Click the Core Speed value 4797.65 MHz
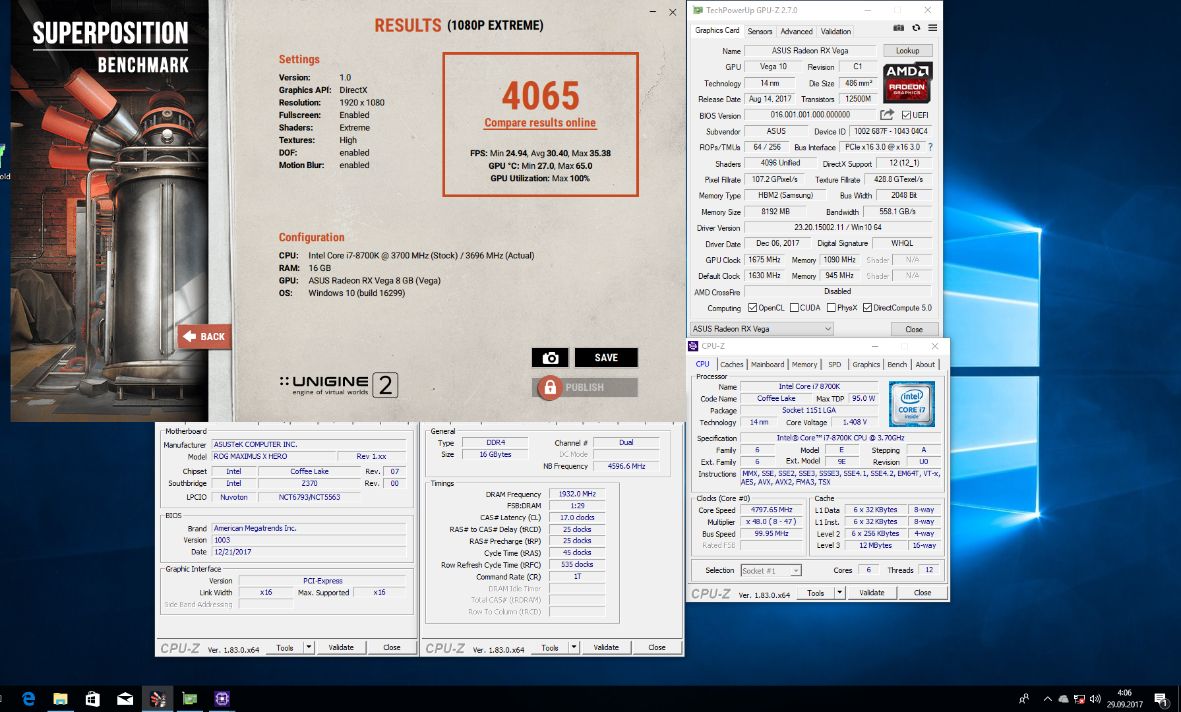Screen dimensions: 1181x712 point(771,510)
